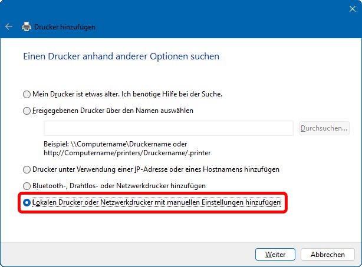Click the heading 'Einen Drucker anhand anderer Optionen suchen'
The width and height of the screenshot is (362, 267).
[x=121, y=56]
